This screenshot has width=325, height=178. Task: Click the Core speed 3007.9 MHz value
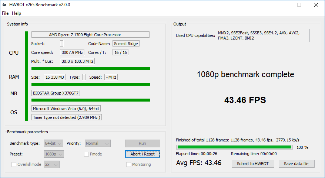(72, 52)
